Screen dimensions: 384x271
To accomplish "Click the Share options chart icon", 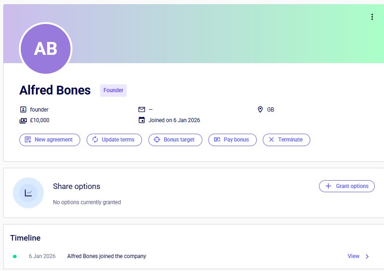I will click(29, 193).
